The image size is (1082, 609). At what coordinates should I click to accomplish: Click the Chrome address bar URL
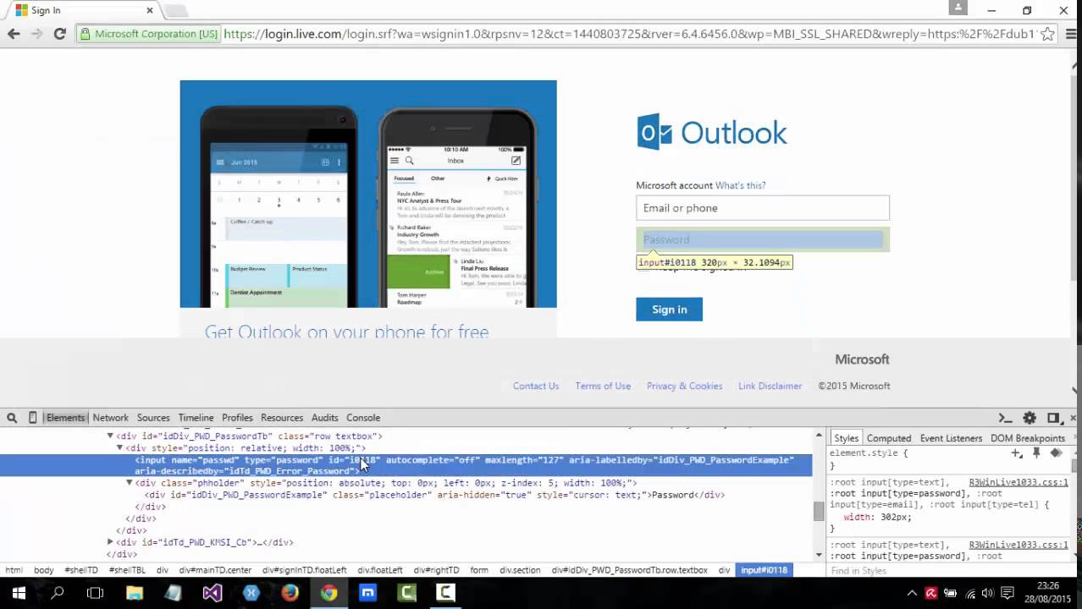(x=629, y=34)
